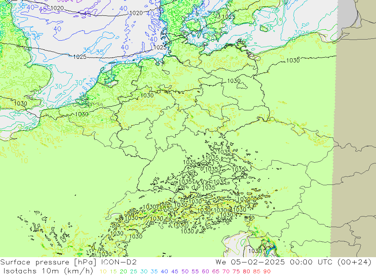376x276 pixels.
Task: Click the '(00+24)' forecast step label
Action: coord(354,262)
